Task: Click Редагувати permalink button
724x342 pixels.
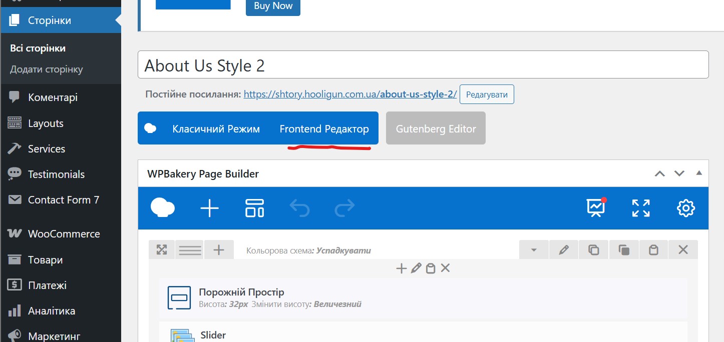Action: pyautogui.click(x=487, y=94)
